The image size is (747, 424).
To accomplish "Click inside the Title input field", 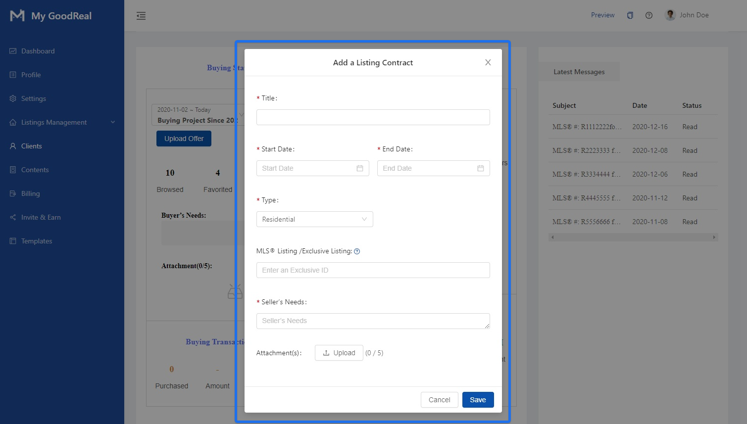I will pos(373,117).
